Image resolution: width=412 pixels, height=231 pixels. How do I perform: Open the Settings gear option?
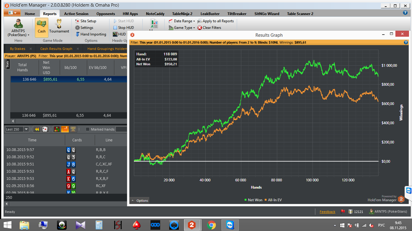84,28
